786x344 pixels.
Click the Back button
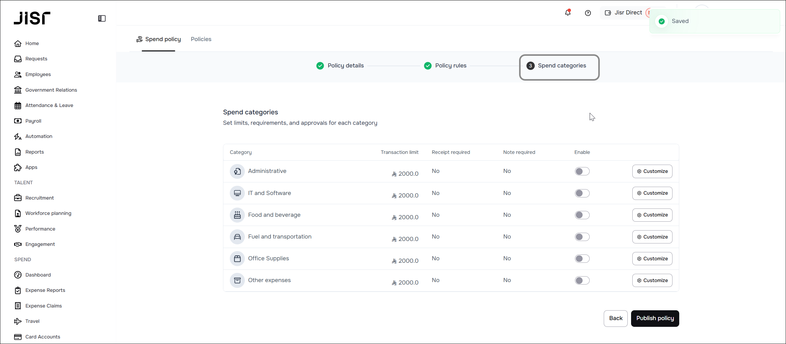coord(615,318)
